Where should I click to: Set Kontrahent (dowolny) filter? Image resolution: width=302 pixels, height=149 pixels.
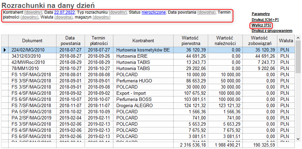33,12
